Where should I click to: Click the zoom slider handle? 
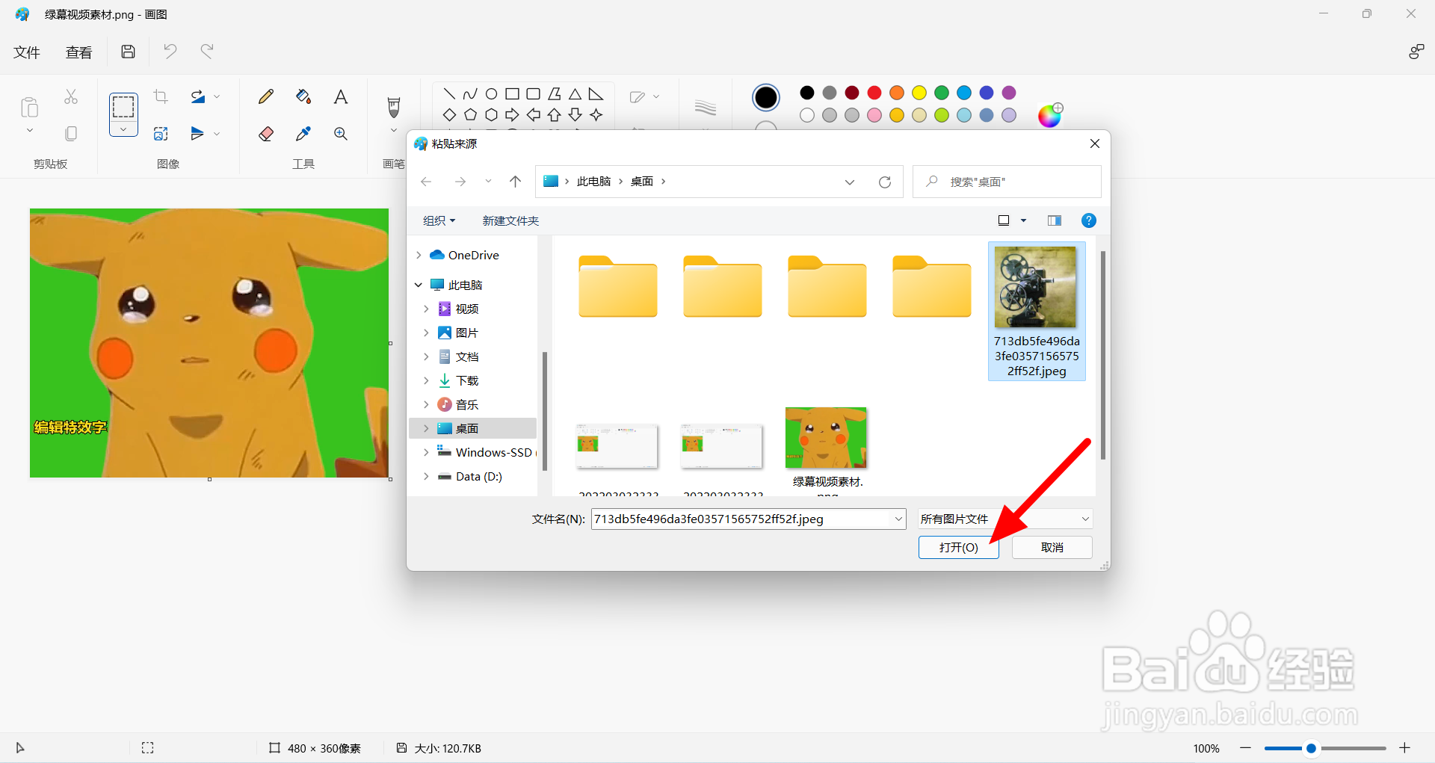pos(1311,748)
